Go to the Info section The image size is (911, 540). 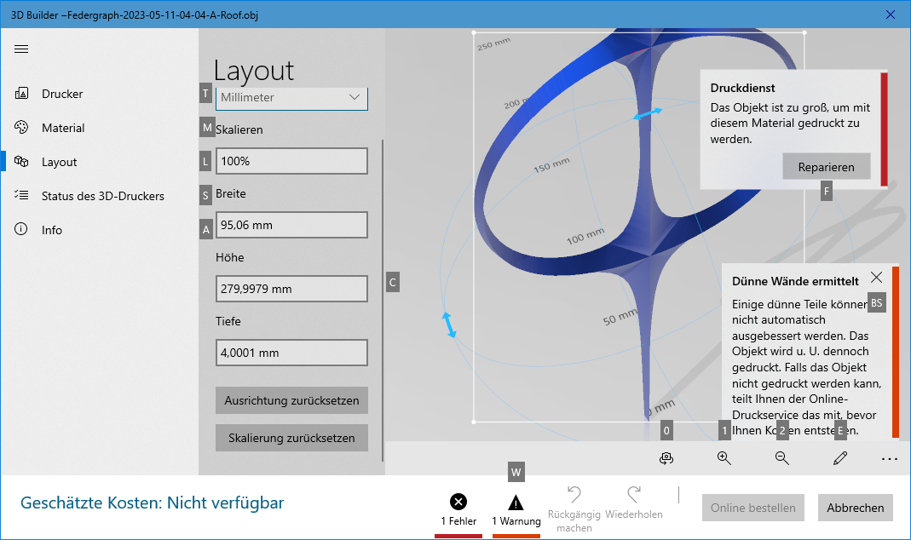coord(52,230)
